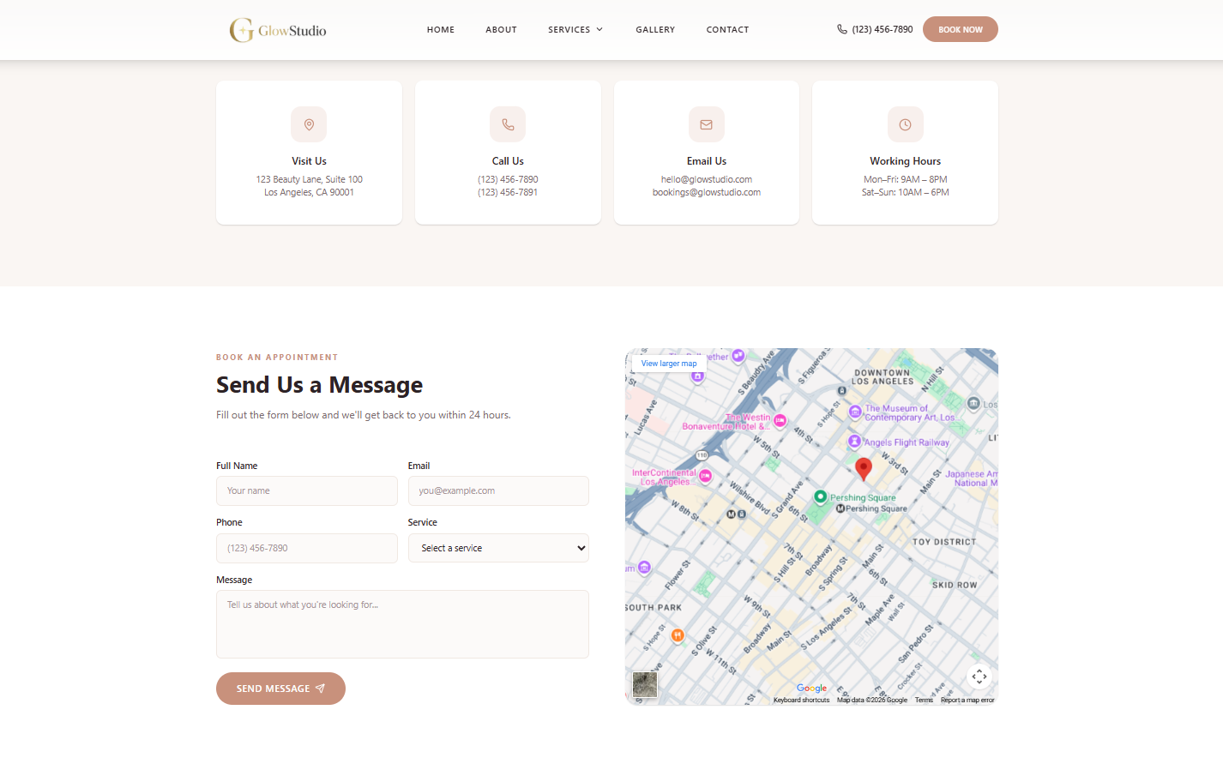
Task: Open the Services dropdown menu
Action: (x=575, y=29)
